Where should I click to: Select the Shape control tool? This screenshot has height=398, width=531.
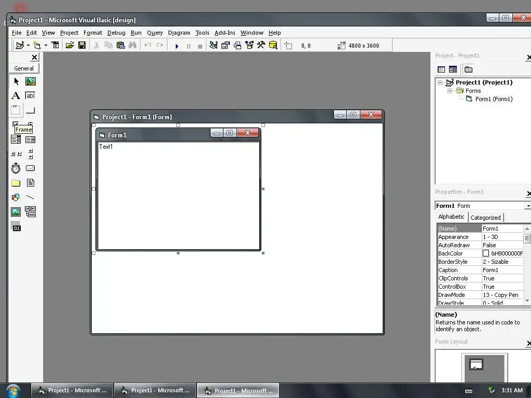pyautogui.click(x=16, y=197)
